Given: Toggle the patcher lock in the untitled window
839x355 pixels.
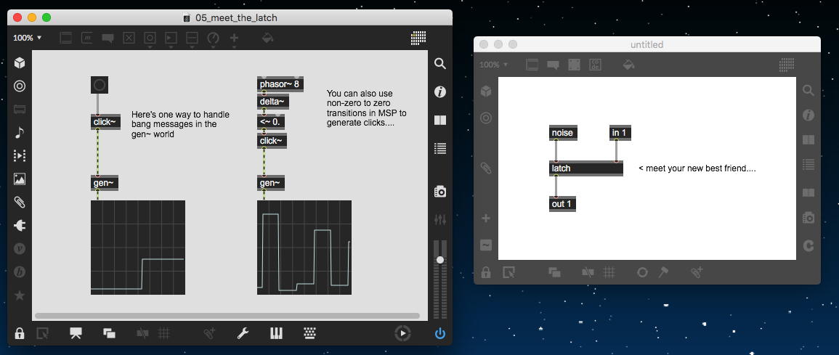Looking at the screenshot, I should 486,272.
